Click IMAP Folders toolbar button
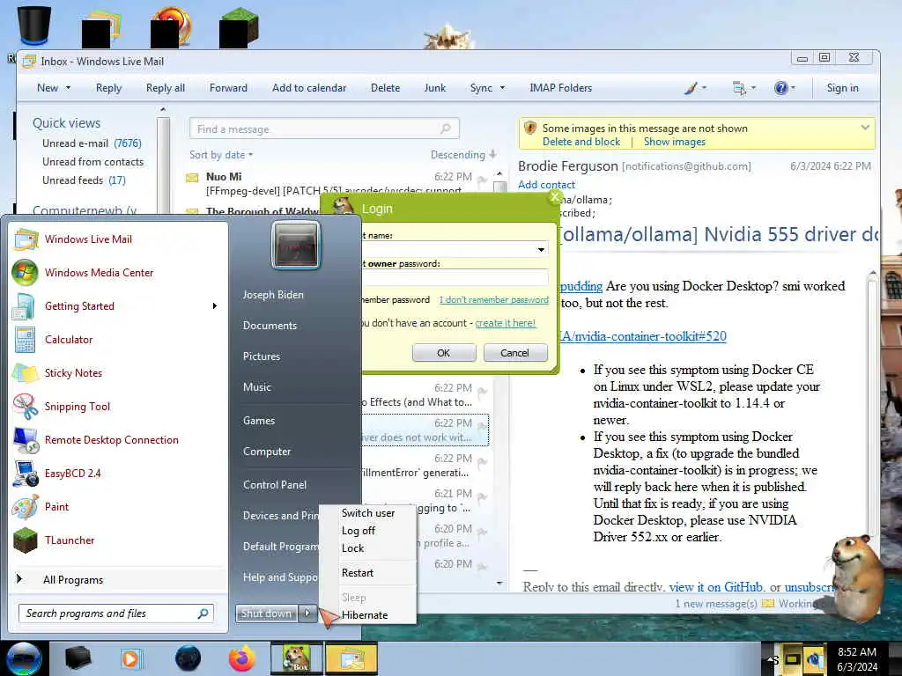This screenshot has height=676, width=902. (x=560, y=88)
